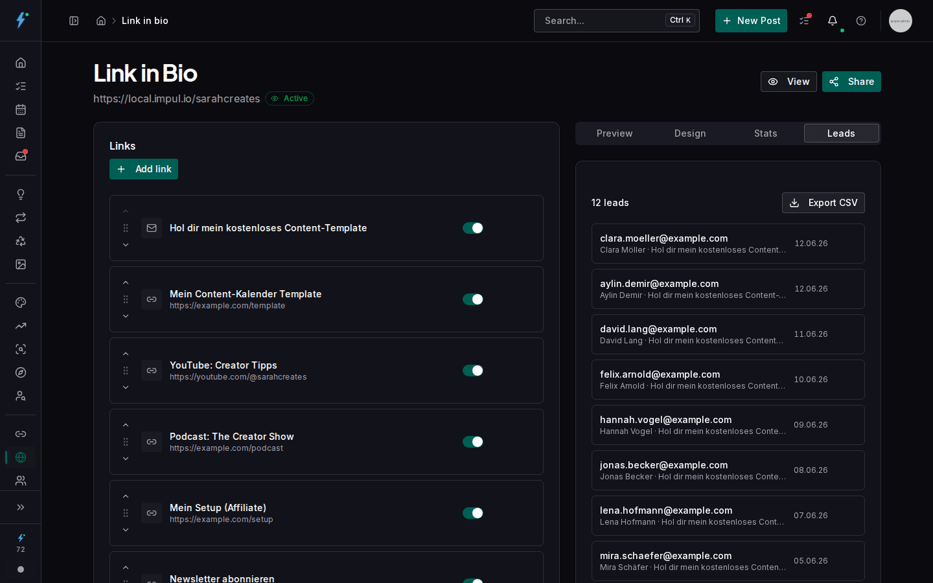The width and height of the screenshot is (933, 583).
Task: Open lead hannah.vogel@example.com
Action: (728, 425)
